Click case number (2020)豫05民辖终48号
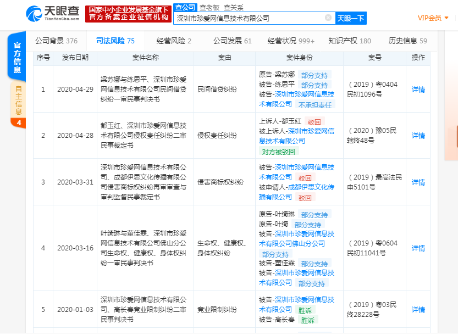The height and width of the screenshot is (335, 458). (x=372, y=136)
